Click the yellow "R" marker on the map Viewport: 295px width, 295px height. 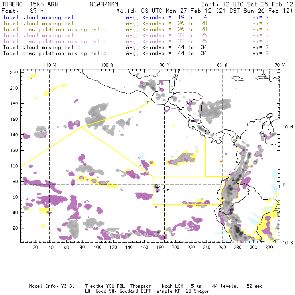click(198, 151)
